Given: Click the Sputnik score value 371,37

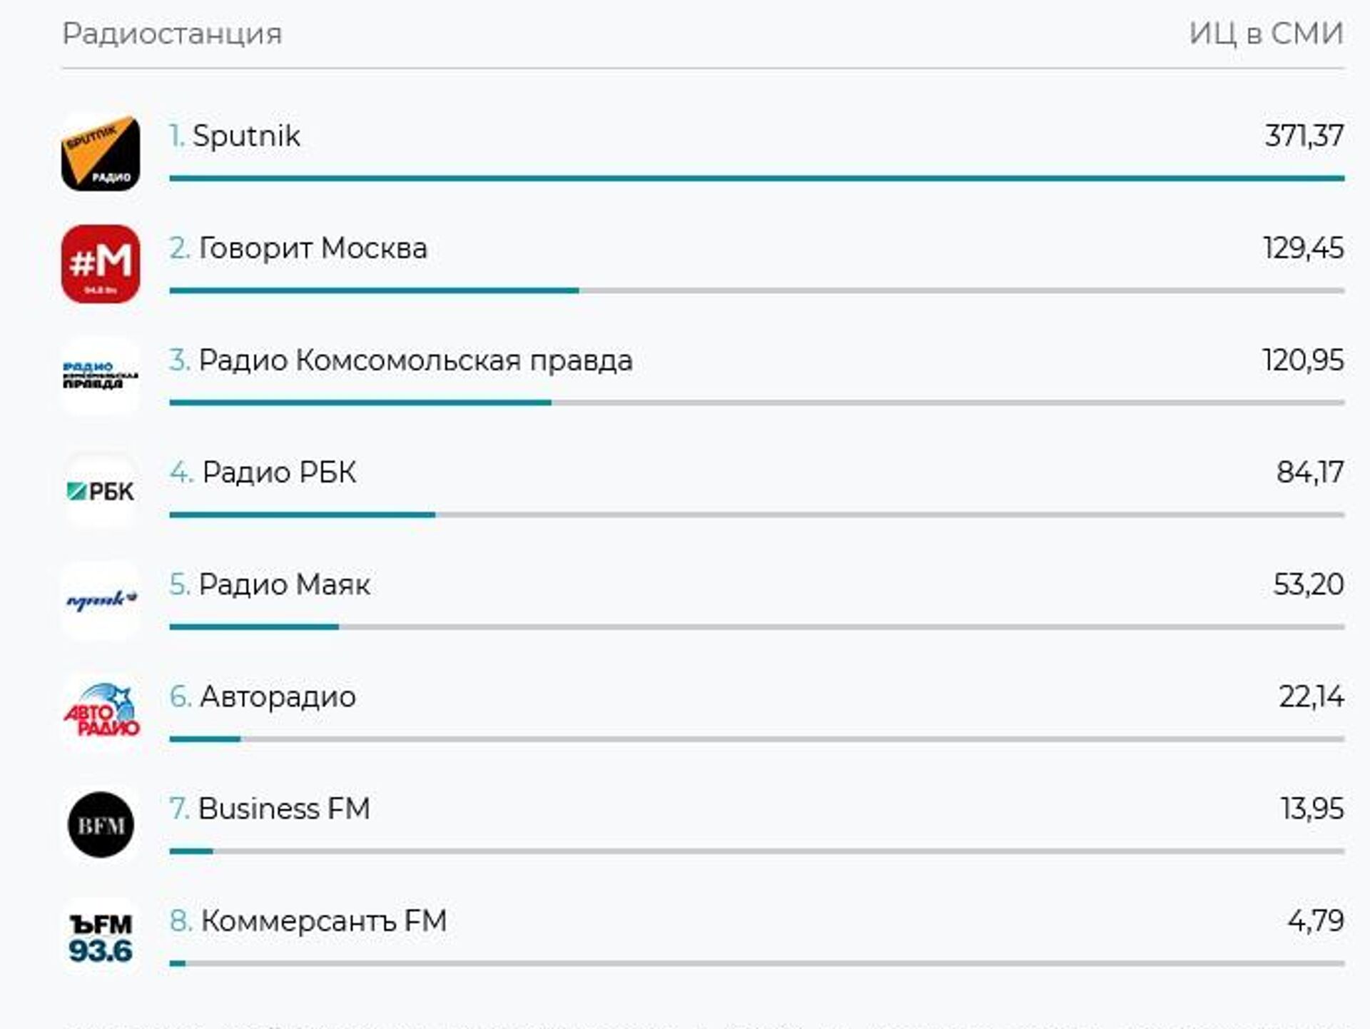Looking at the screenshot, I should pos(1304,136).
